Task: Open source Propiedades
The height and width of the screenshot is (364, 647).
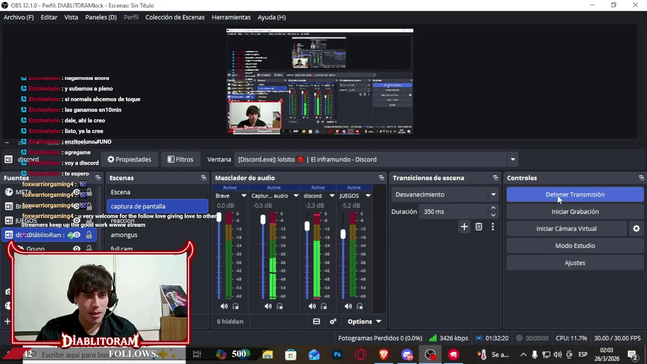Action: [129, 159]
